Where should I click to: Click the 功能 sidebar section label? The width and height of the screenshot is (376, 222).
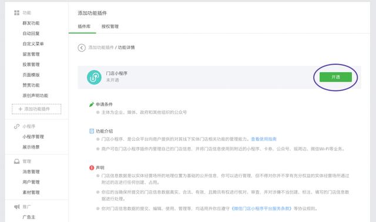tap(26, 13)
